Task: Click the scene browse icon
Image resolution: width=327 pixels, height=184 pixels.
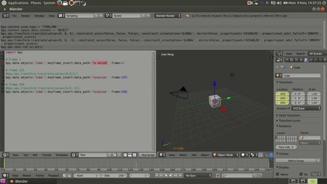Action: pyautogui.click(x=108, y=16)
